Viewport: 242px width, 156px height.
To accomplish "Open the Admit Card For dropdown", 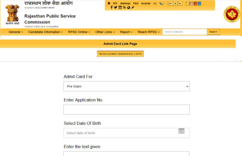I will click(126, 86).
